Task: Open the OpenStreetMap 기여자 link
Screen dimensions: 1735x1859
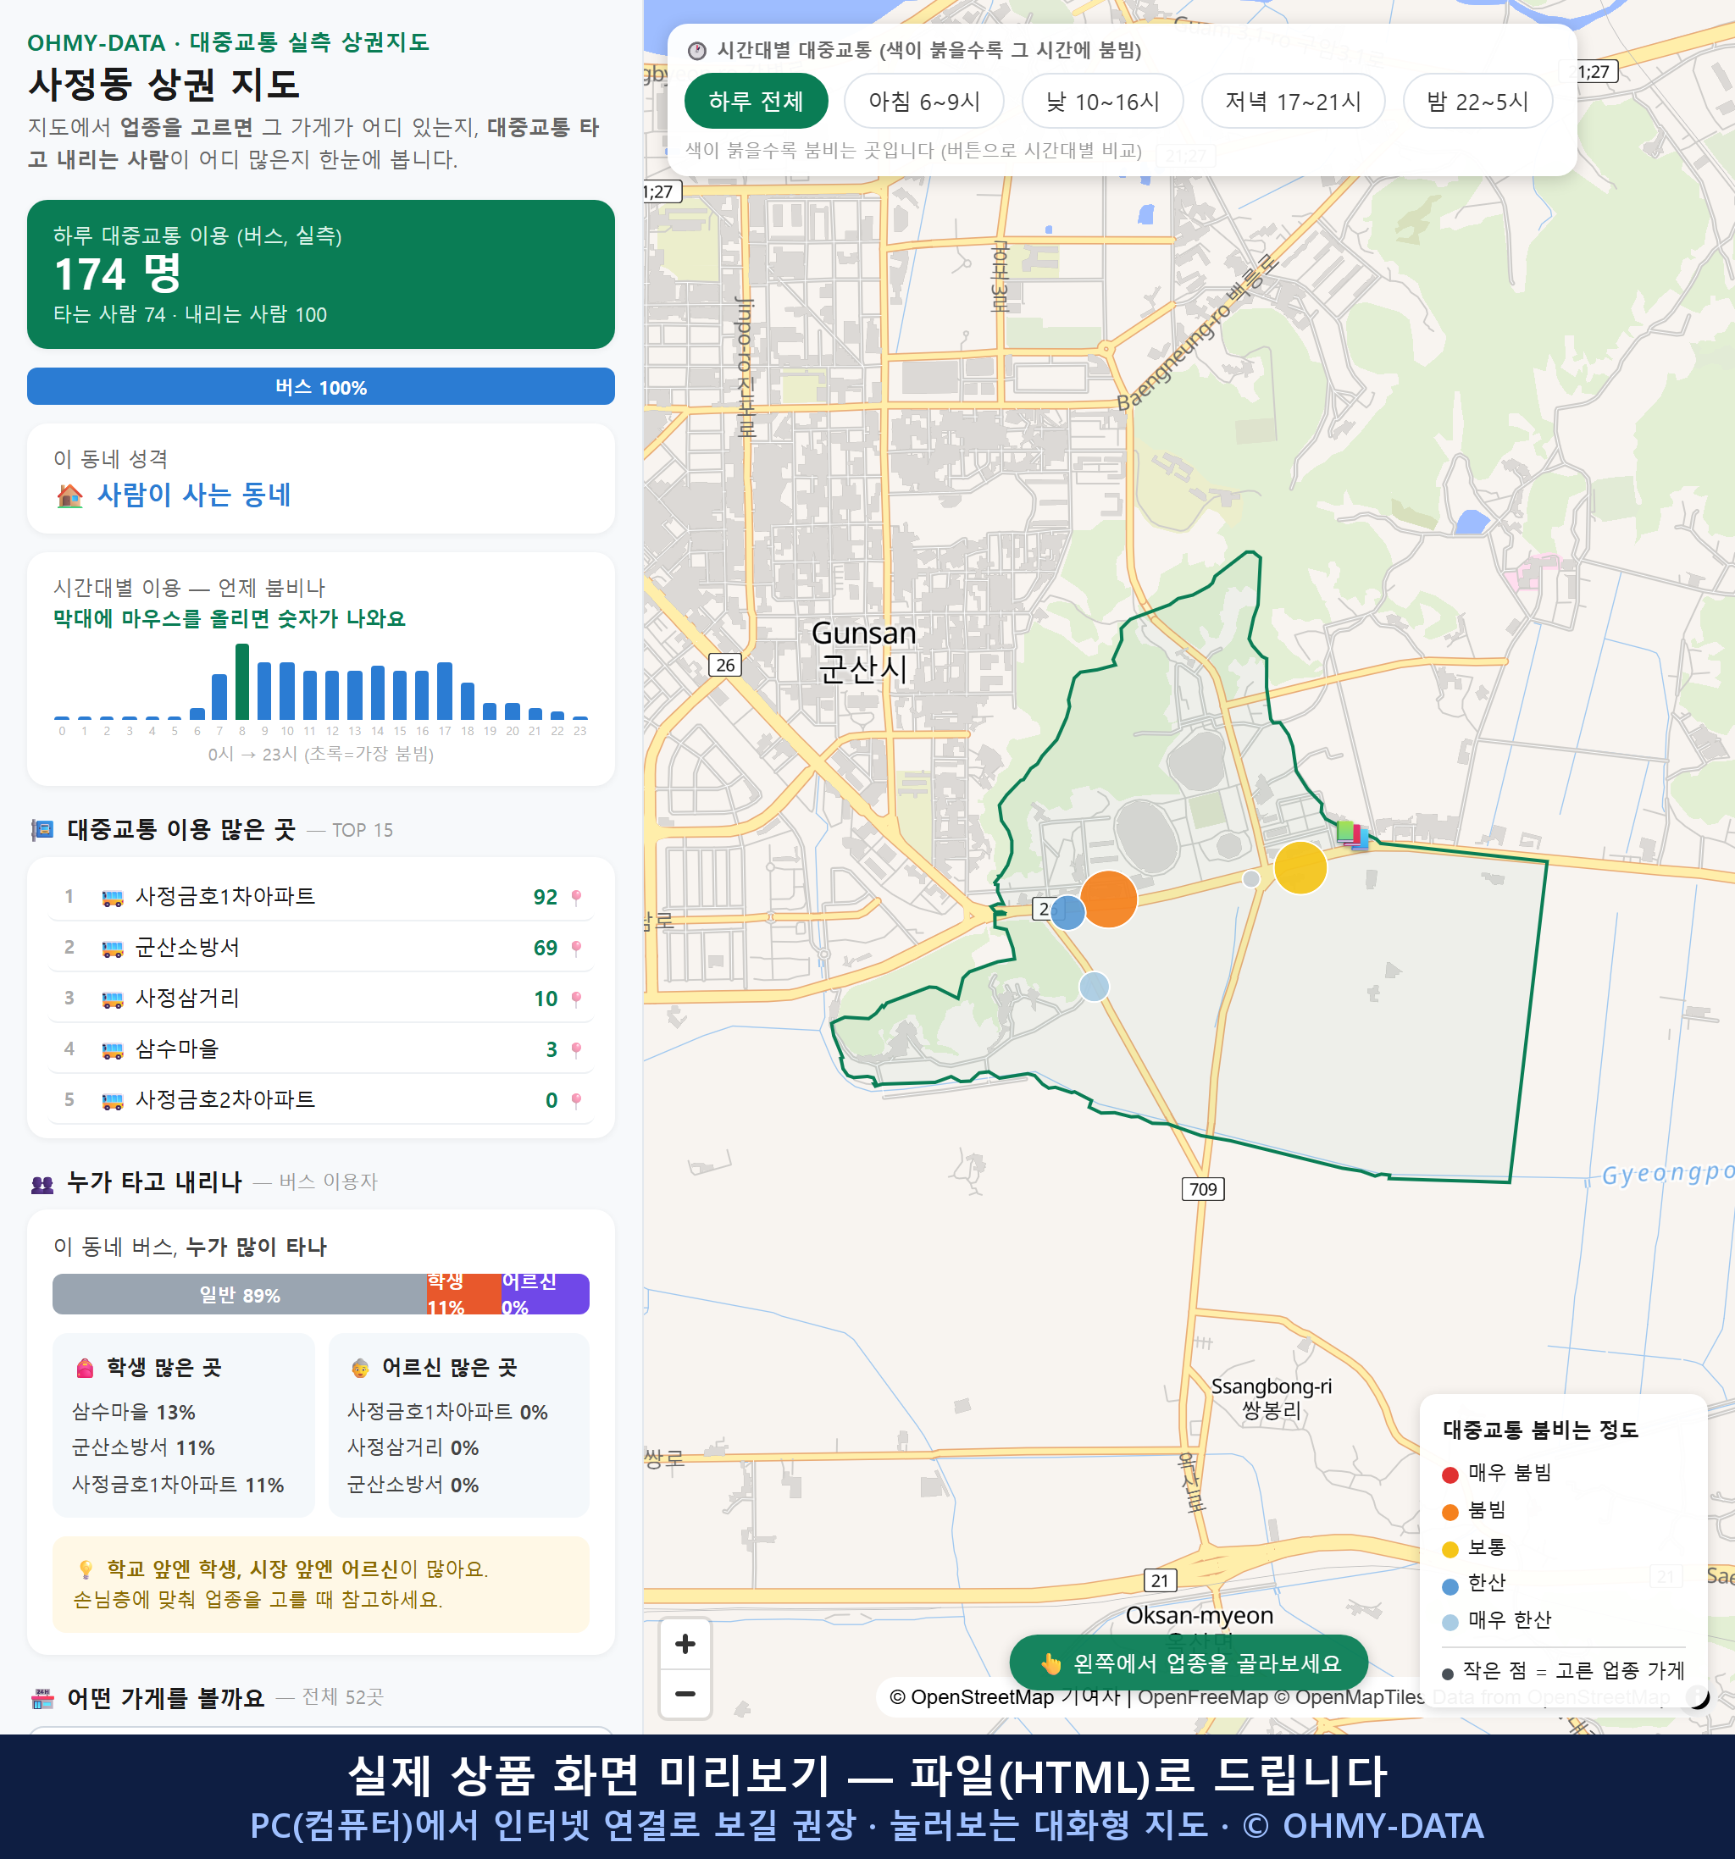Action: tap(1005, 1696)
